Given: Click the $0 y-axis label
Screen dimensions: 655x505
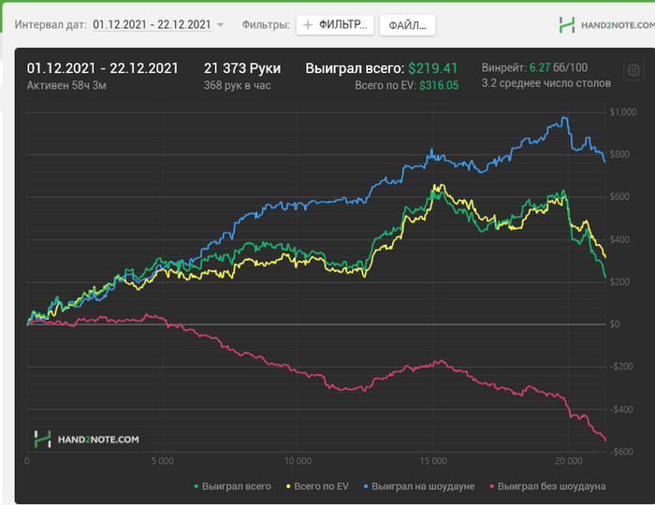Looking at the screenshot, I should pyautogui.click(x=615, y=325).
